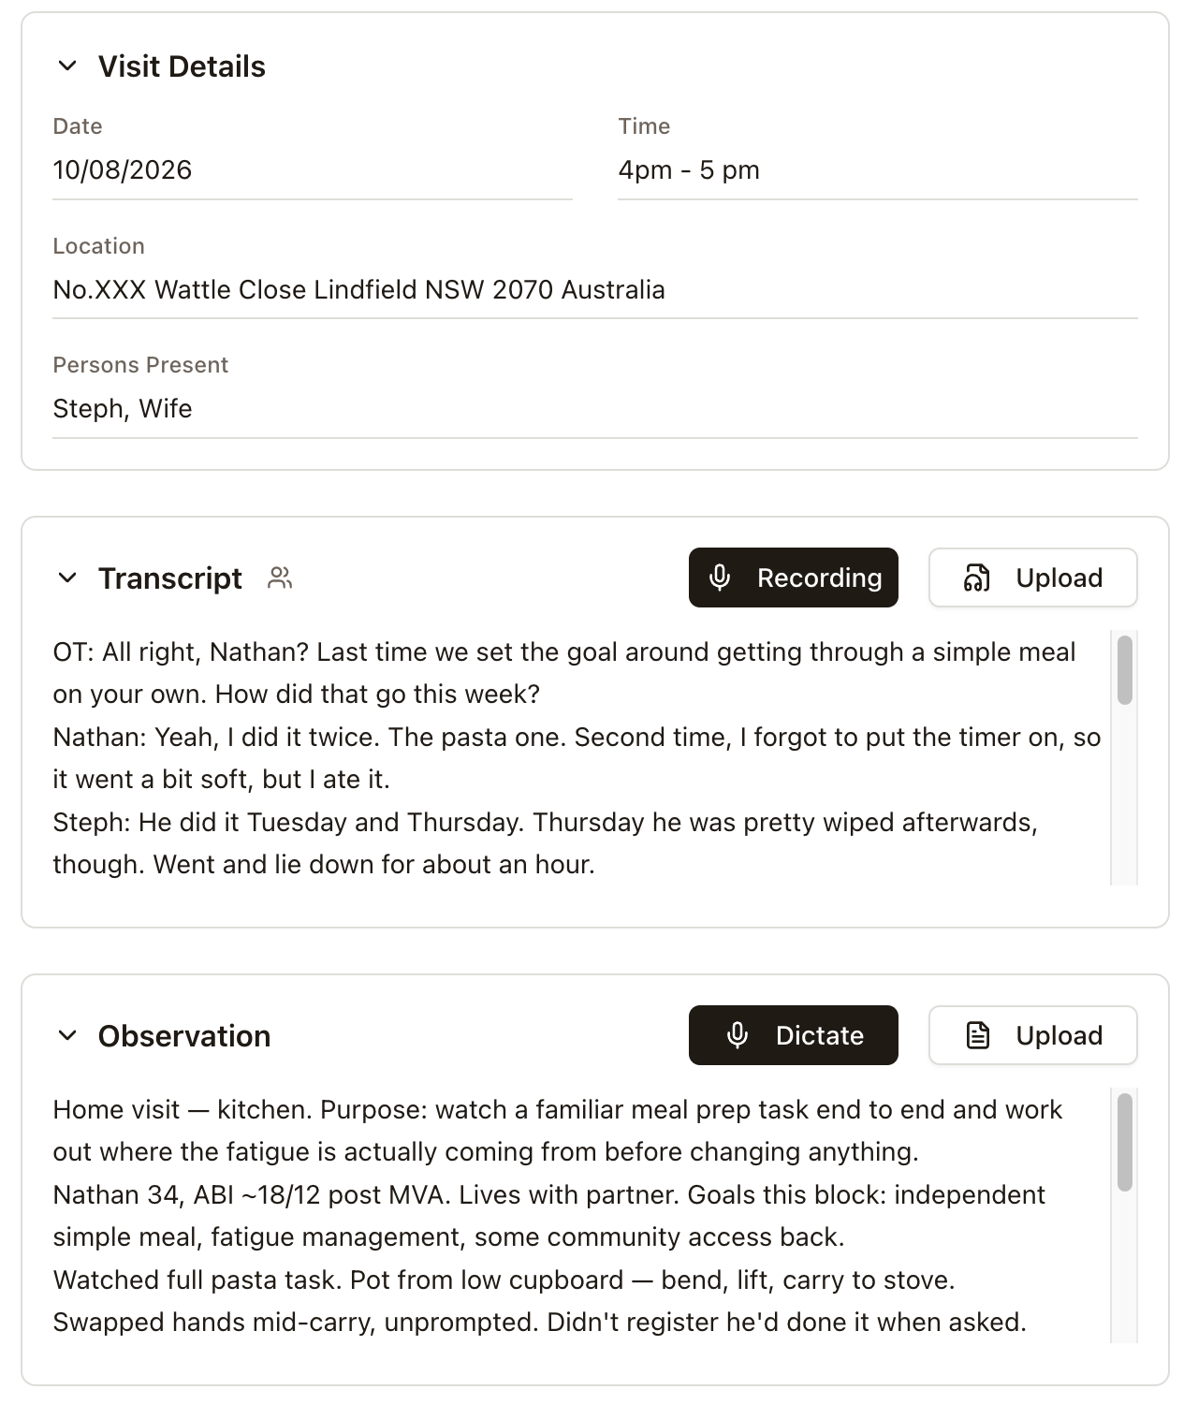Click the document icon in Observation Upload

pos(977,1035)
